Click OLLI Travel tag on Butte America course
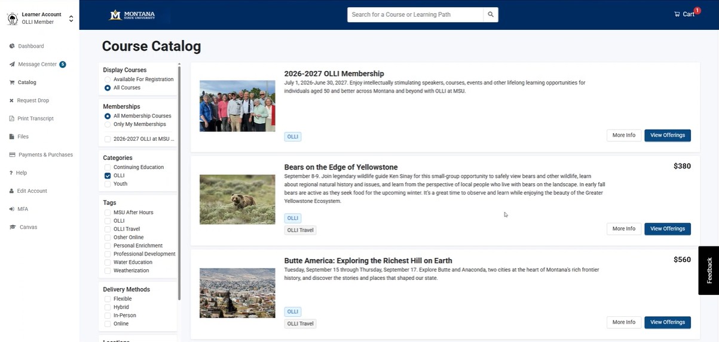The height and width of the screenshot is (342, 719). (x=301, y=324)
